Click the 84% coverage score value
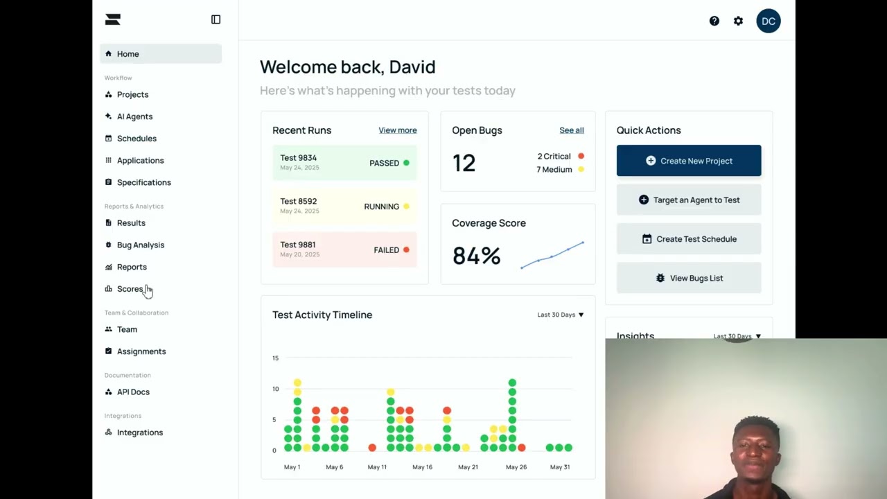This screenshot has height=499, width=887. tap(476, 256)
